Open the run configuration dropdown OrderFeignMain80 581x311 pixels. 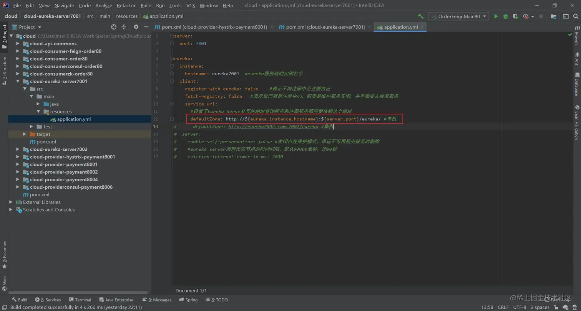click(459, 16)
